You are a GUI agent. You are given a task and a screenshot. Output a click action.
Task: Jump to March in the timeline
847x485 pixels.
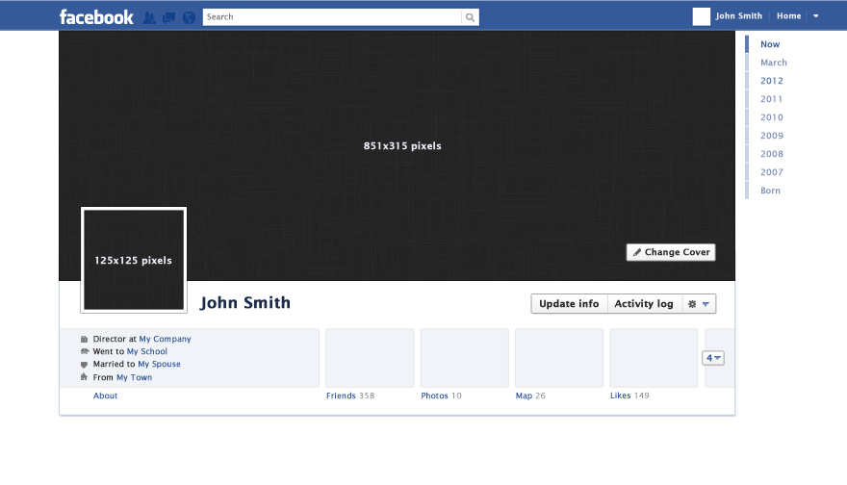tap(774, 63)
